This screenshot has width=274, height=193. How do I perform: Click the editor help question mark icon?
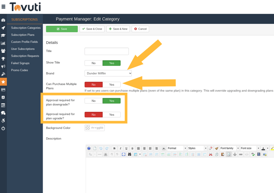tap(89, 148)
